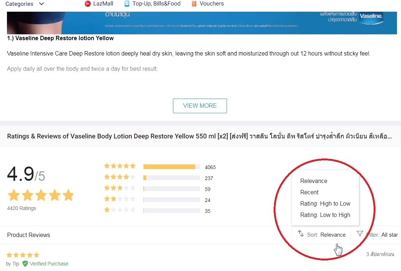
Task: Click the 237 four-star count
Action: [x=209, y=178]
